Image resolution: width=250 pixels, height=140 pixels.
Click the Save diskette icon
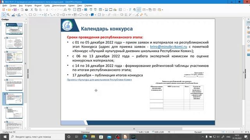(15, 10)
